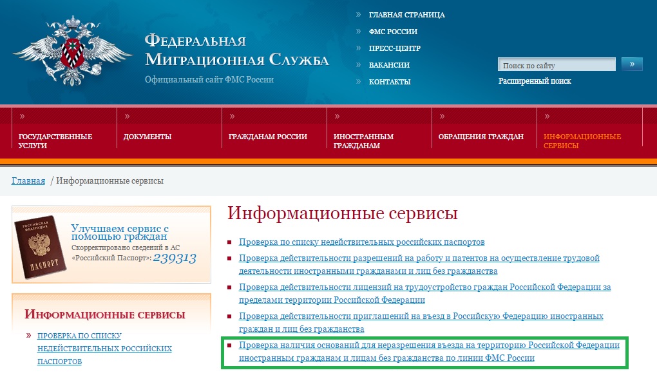657x377 pixels.
Task: Click the 'Обращения граждан' navigation tab
Action: (481, 137)
